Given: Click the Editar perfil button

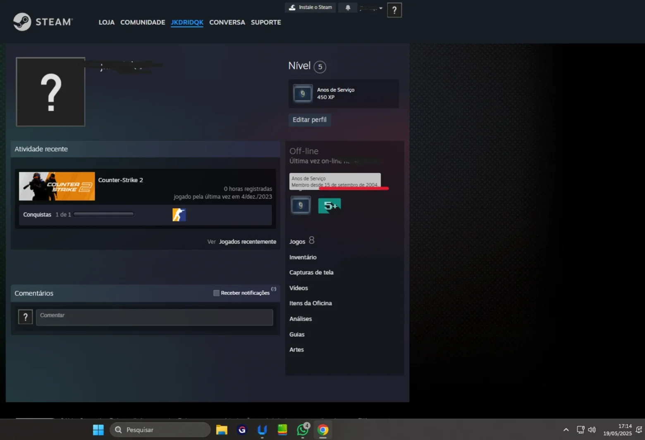Looking at the screenshot, I should pos(310,119).
